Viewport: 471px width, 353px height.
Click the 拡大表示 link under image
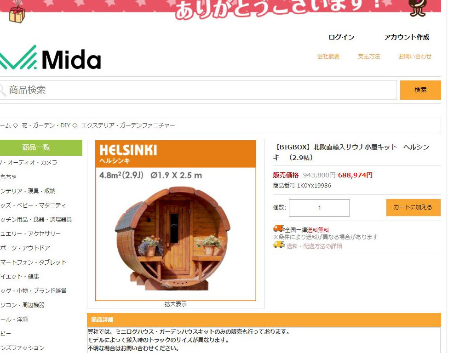pyautogui.click(x=176, y=304)
